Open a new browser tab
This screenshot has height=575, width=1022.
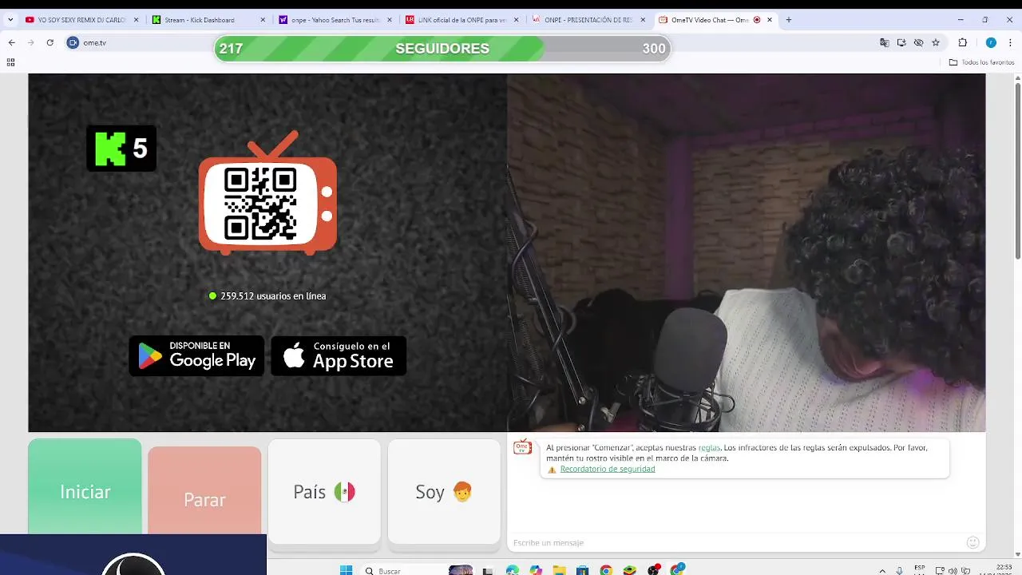click(x=788, y=20)
